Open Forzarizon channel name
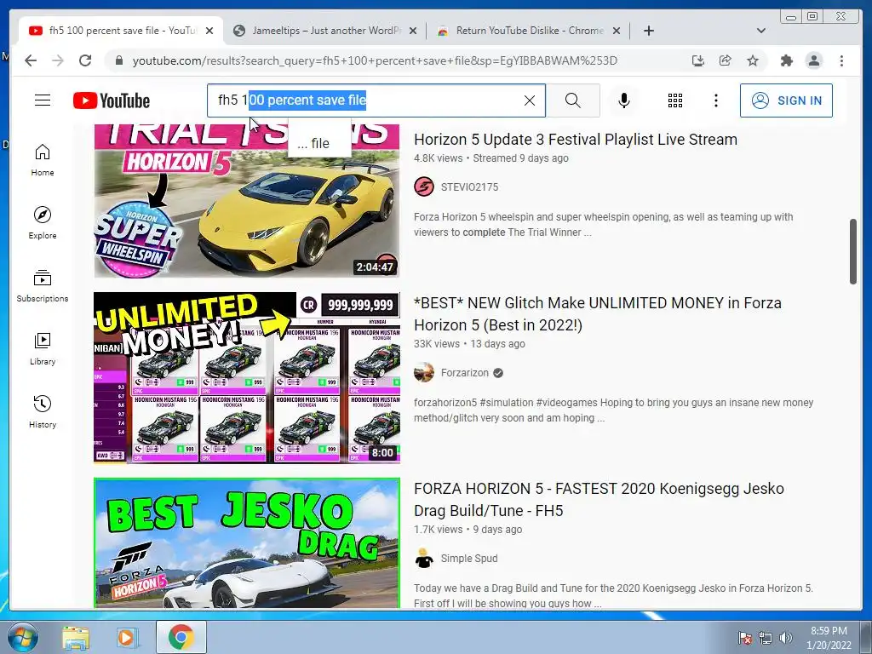The image size is (872, 654). 465,373
